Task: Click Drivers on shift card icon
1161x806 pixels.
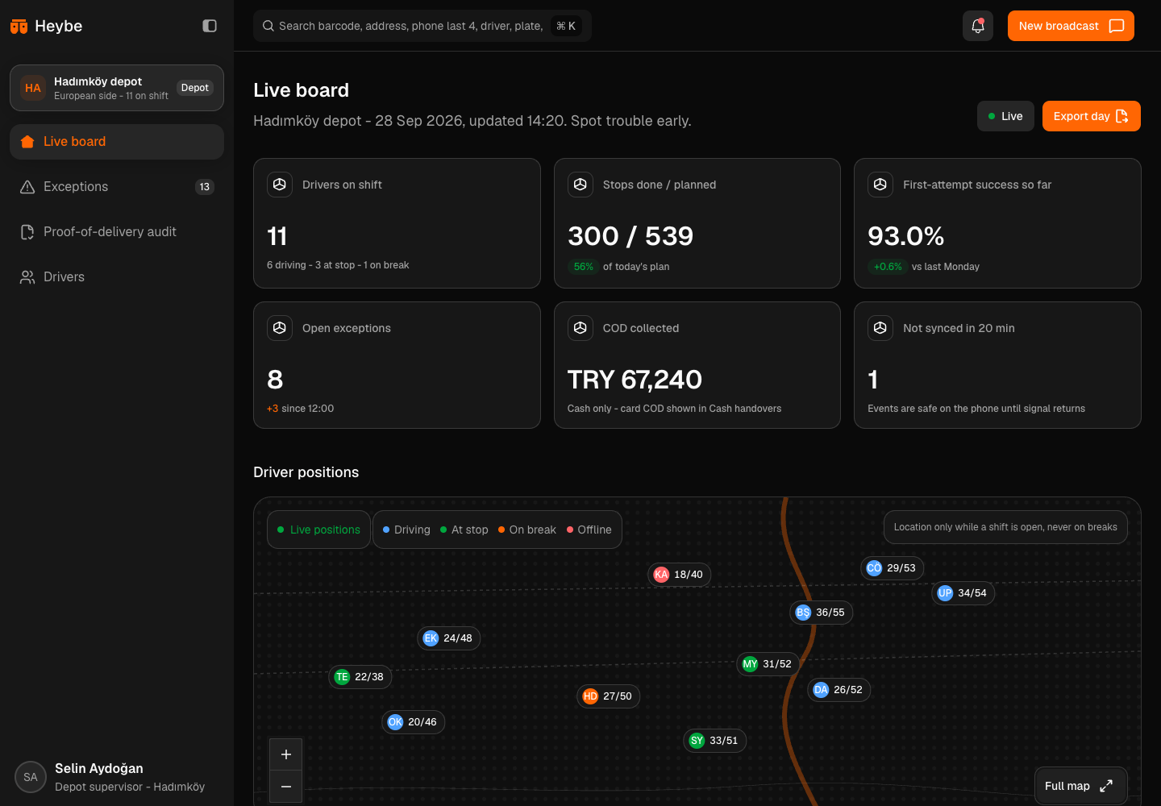Action: [280, 185]
